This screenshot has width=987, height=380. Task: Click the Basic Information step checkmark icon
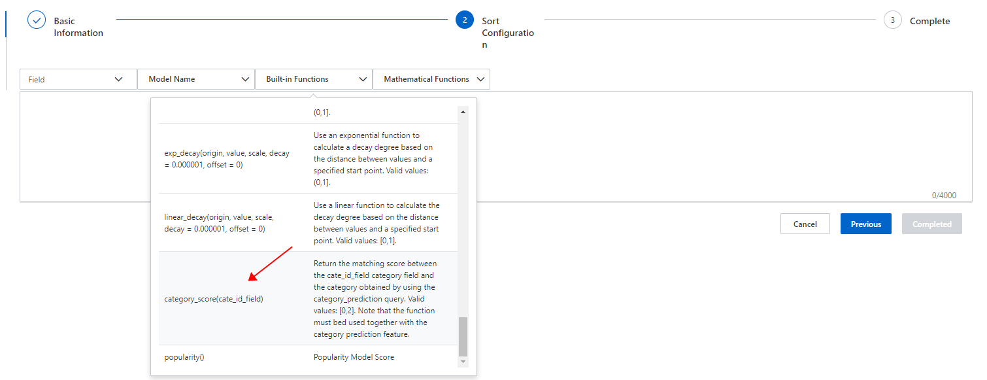tap(37, 20)
